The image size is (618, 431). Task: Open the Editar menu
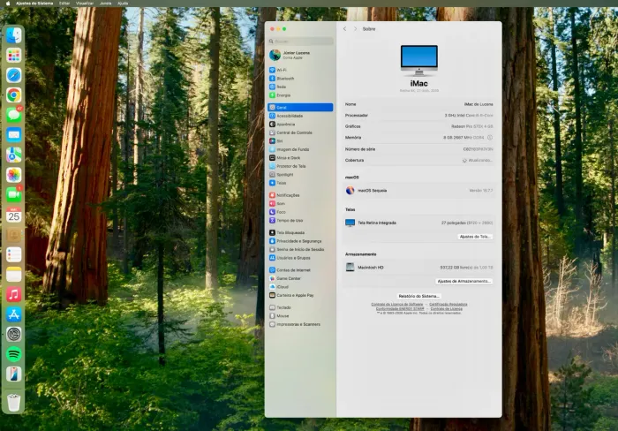64,4
